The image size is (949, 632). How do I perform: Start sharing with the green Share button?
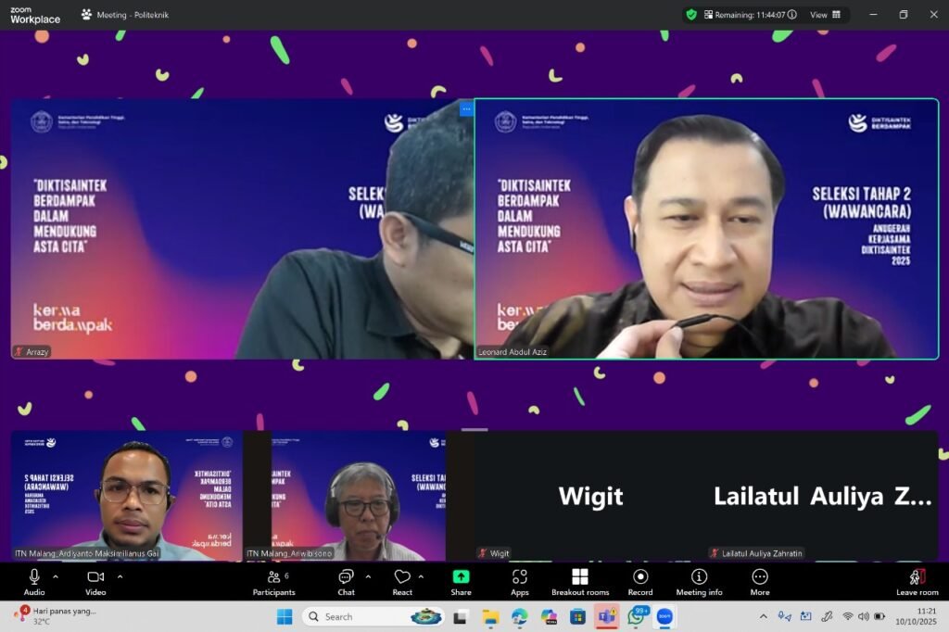coord(461,582)
